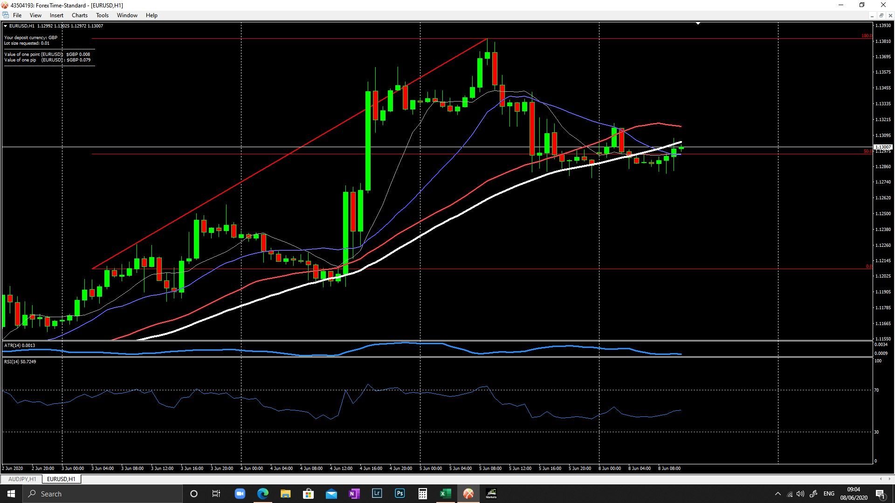Screen dimensions: 895x503
Task: Click the chart shift triangle marker at the top
Action: [698, 23]
